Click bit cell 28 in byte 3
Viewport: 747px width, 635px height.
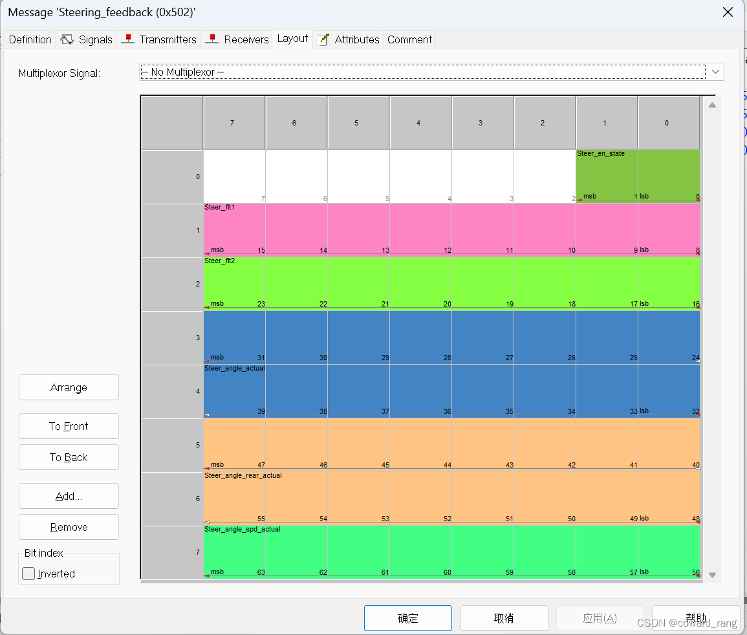pos(420,338)
